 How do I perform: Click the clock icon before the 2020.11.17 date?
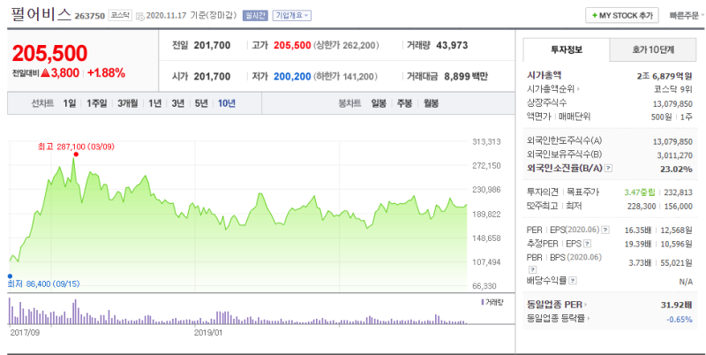click(140, 16)
